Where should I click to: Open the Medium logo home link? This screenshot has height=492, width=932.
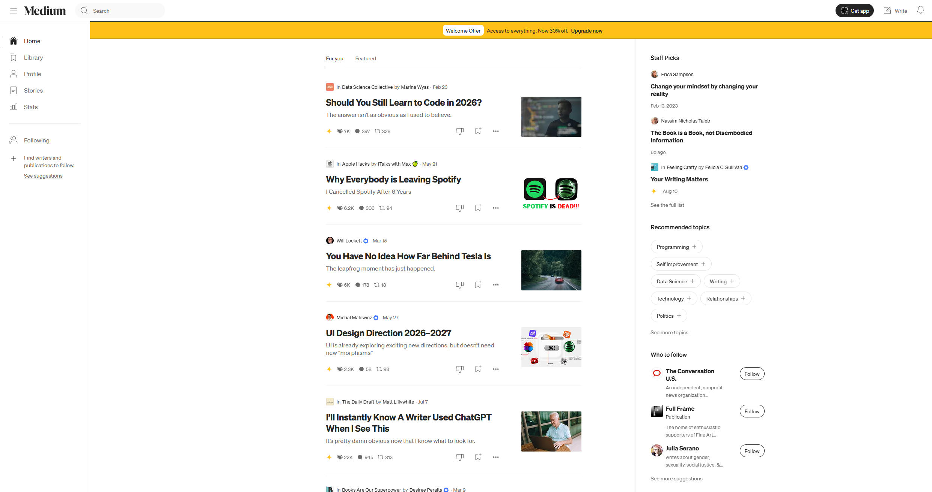(x=45, y=11)
